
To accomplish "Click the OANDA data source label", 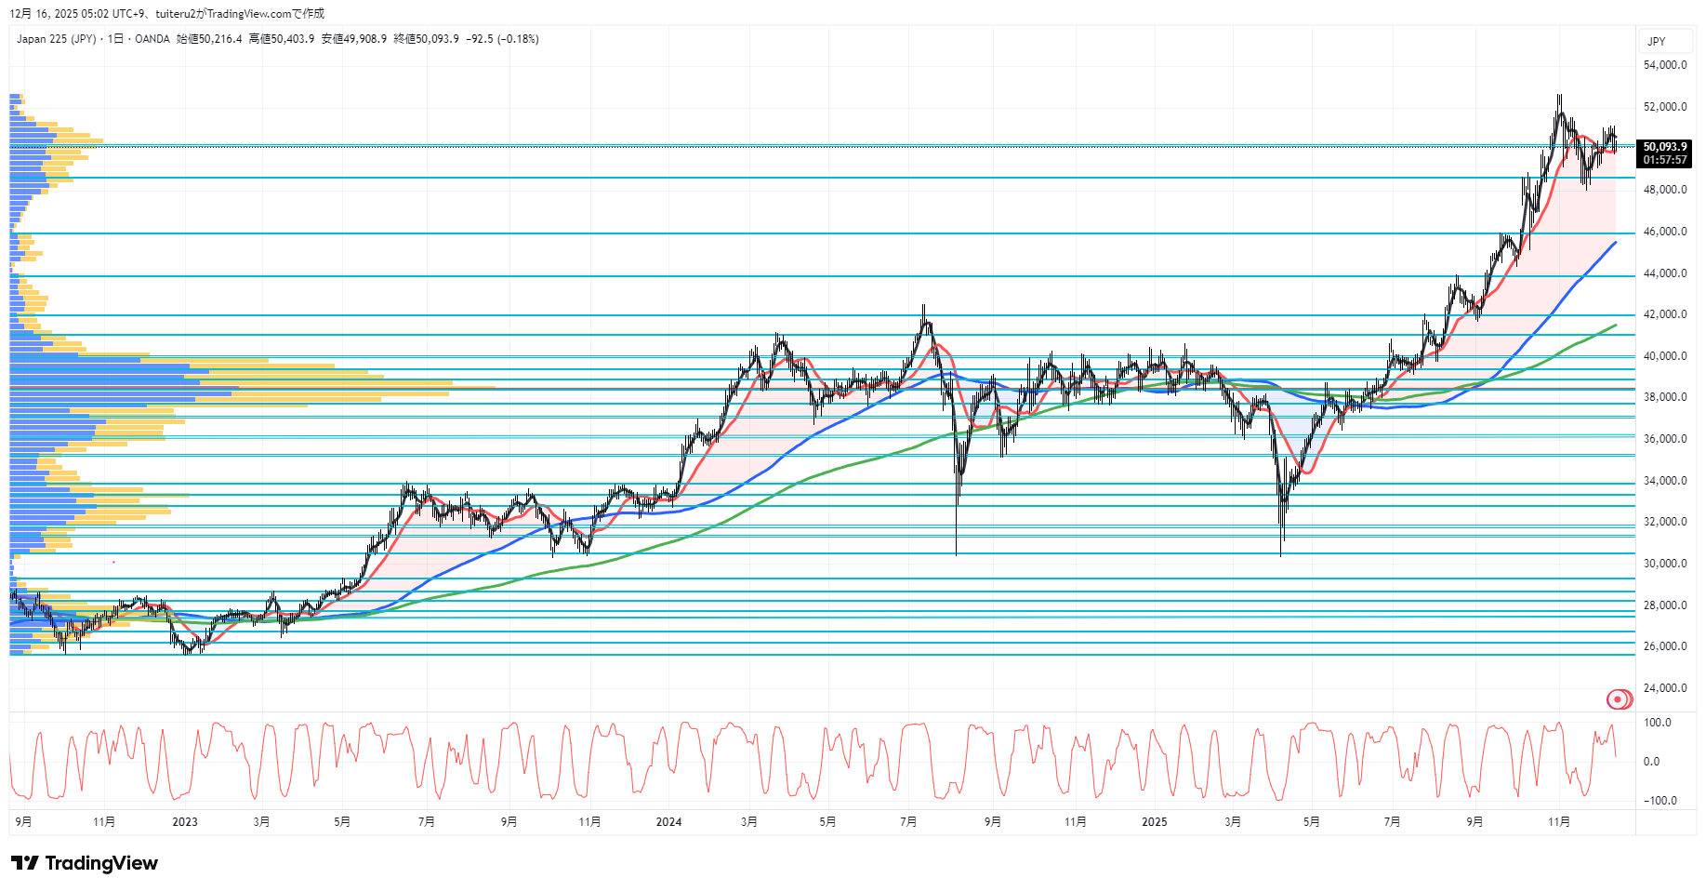I will pos(152,39).
